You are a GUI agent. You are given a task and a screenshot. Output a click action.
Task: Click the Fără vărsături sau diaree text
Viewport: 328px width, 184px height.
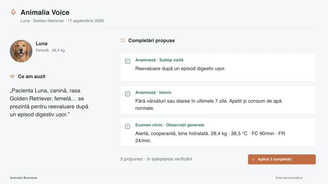(x=209, y=105)
